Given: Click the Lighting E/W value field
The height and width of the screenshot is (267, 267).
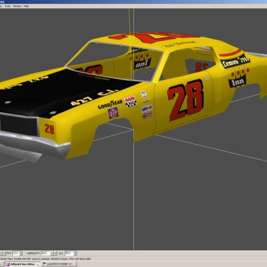Looking at the screenshot, I should coord(45,253).
